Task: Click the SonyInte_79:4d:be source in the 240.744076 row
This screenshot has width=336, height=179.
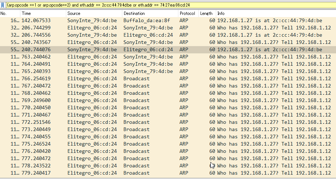Action: (92, 49)
